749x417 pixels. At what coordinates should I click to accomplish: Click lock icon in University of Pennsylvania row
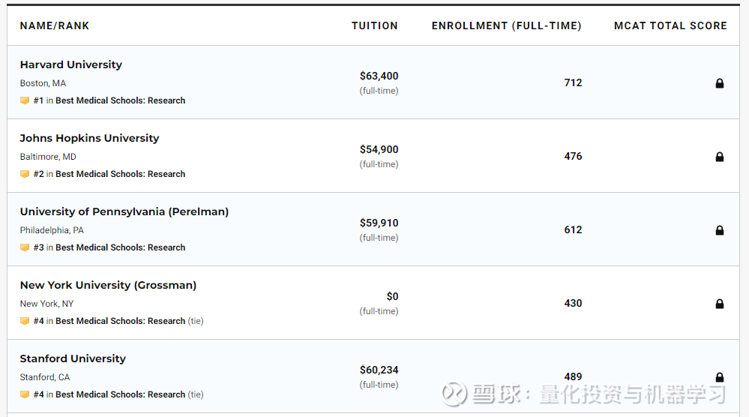[x=720, y=230]
